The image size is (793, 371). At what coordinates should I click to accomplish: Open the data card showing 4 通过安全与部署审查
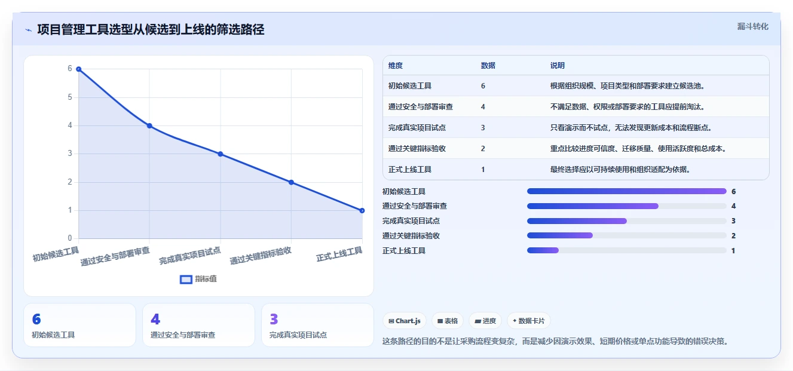(198, 325)
